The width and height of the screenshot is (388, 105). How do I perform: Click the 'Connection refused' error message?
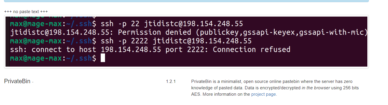pos(252,50)
